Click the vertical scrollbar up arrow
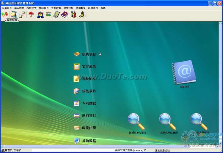Image resolution: width=223 pixels, height=153 pixels. pyautogui.click(x=220, y=23)
